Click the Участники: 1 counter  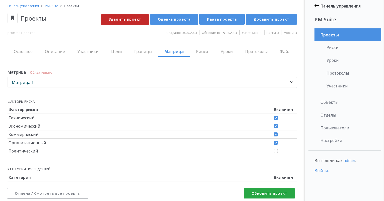coord(252,33)
